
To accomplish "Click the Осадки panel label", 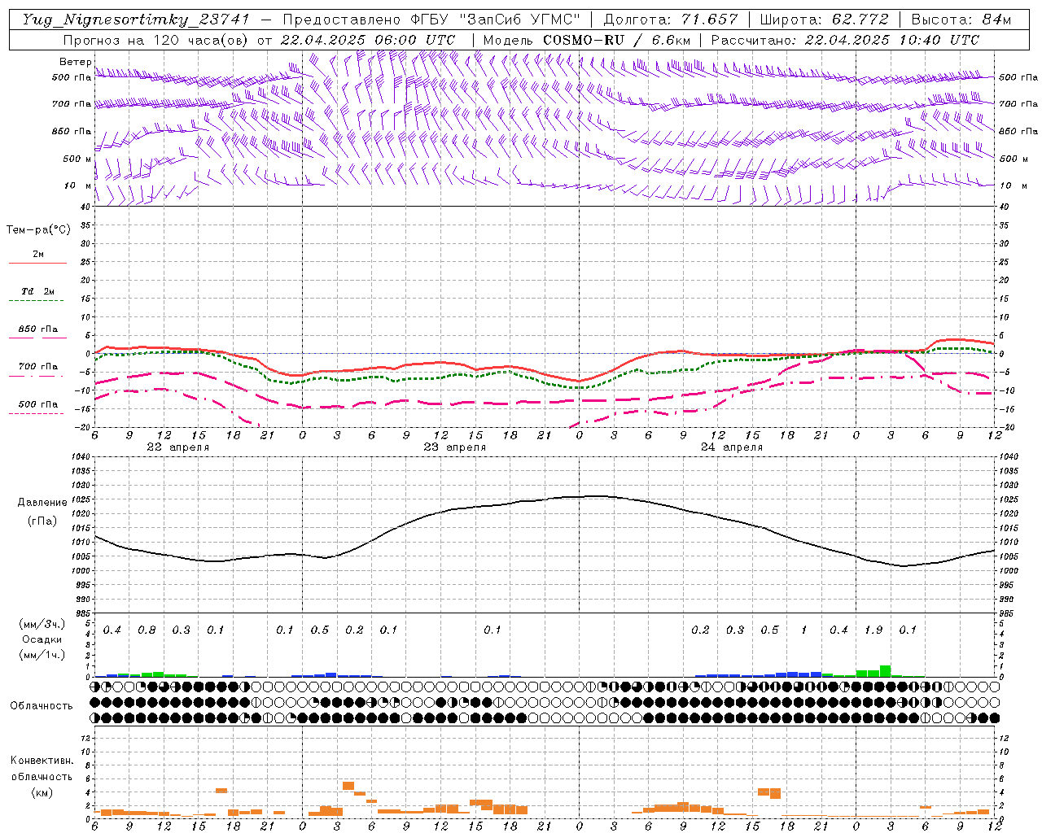I will point(42,639).
